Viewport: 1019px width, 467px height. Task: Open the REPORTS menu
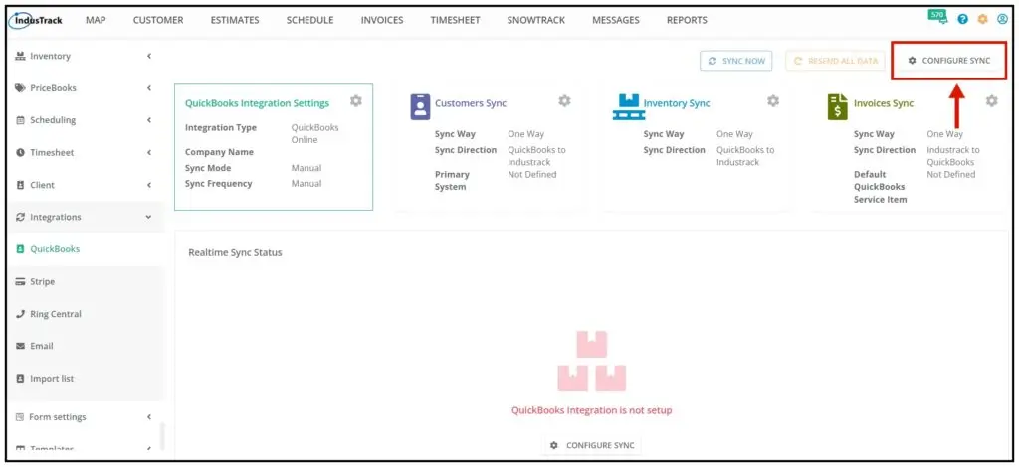coord(687,20)
